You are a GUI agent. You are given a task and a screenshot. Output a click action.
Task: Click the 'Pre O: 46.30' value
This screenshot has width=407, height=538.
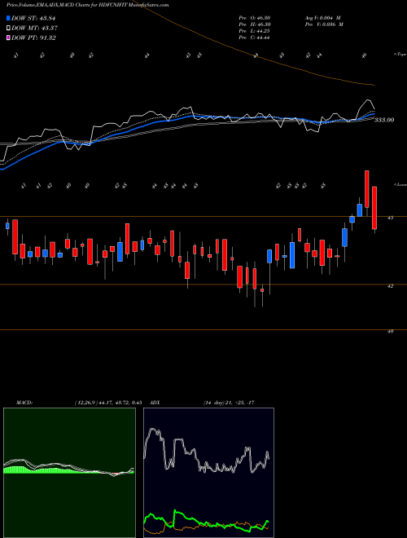pyautogui.click(x=255, y=18)
